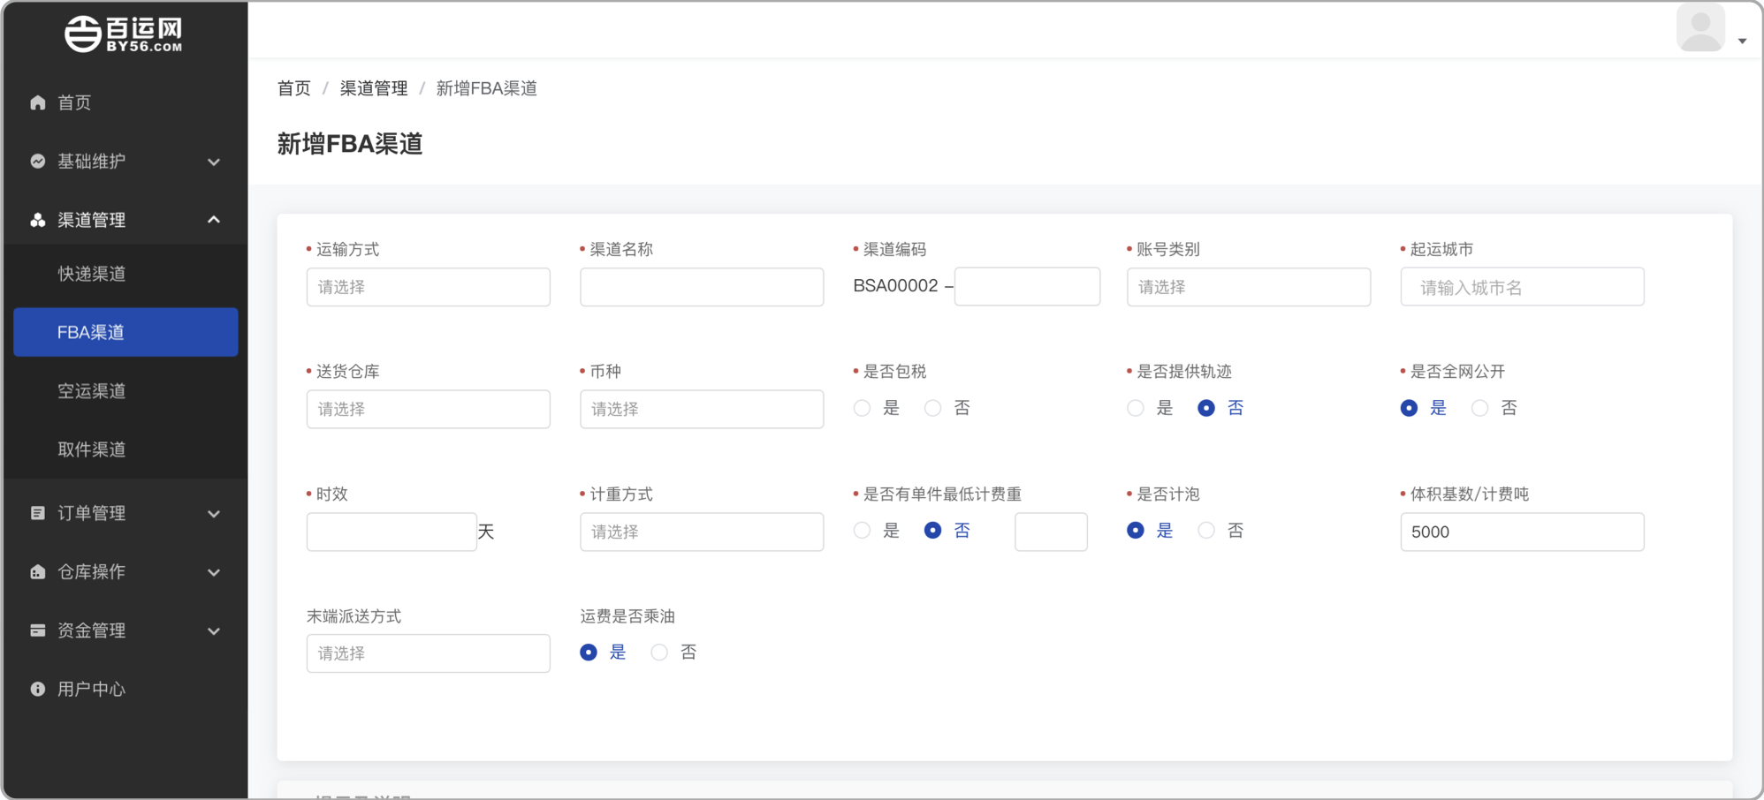Click the 百运网 BY56 logo
The image size is (1764, 800).
pos(124,34)
